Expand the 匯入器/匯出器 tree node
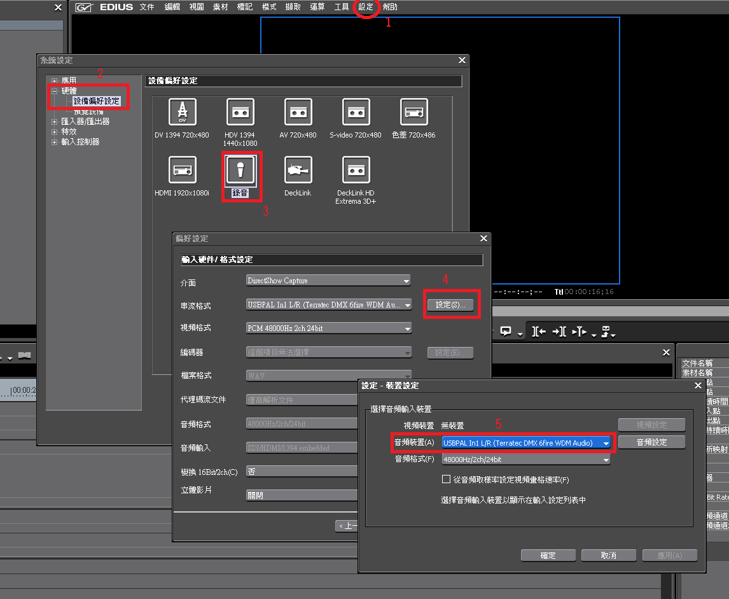This screenshot has height=599, width=729. click(x=55, y=122)
